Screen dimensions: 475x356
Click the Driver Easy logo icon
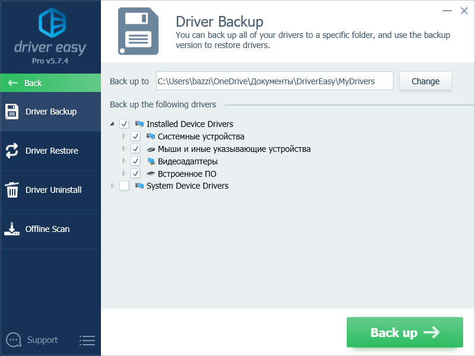click(x=50, y=23)
